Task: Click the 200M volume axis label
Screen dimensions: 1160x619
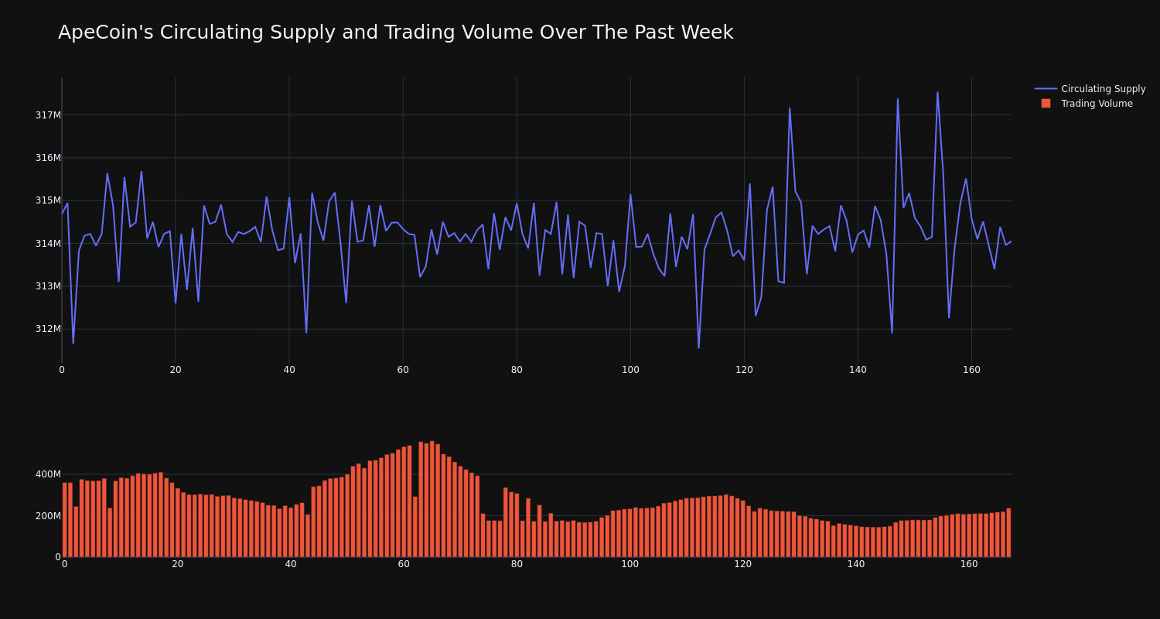Action: click(x=47, y=516)
